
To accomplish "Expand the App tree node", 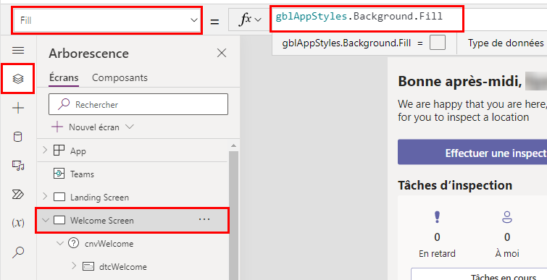I will pos(45,150).
